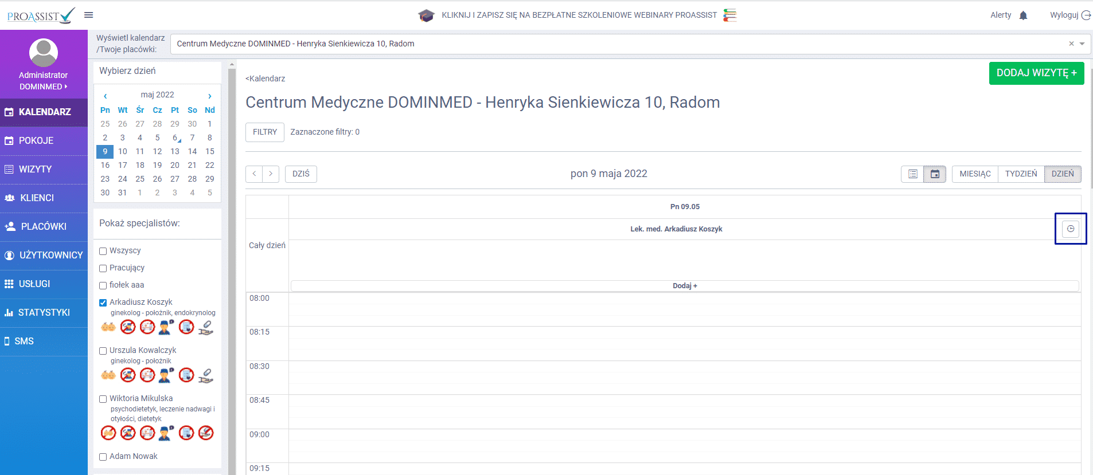
Task: Click the free webinar signup banner text
Action: coord(579,15)
